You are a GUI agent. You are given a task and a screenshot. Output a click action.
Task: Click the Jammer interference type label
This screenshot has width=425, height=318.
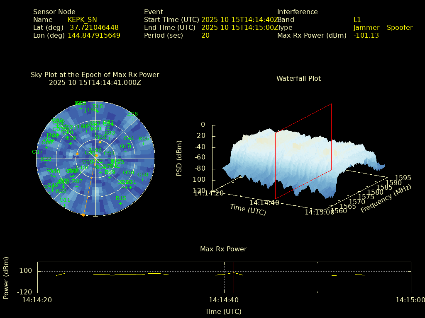[x=366, y=27]
